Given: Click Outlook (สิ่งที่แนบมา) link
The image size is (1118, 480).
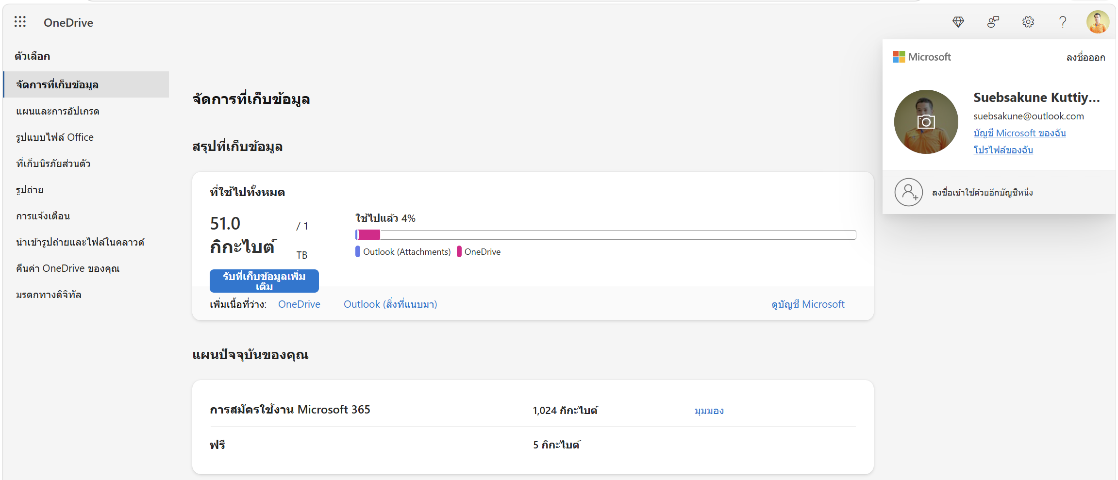Looking at the screenshot, I should (x=390, y=304).
